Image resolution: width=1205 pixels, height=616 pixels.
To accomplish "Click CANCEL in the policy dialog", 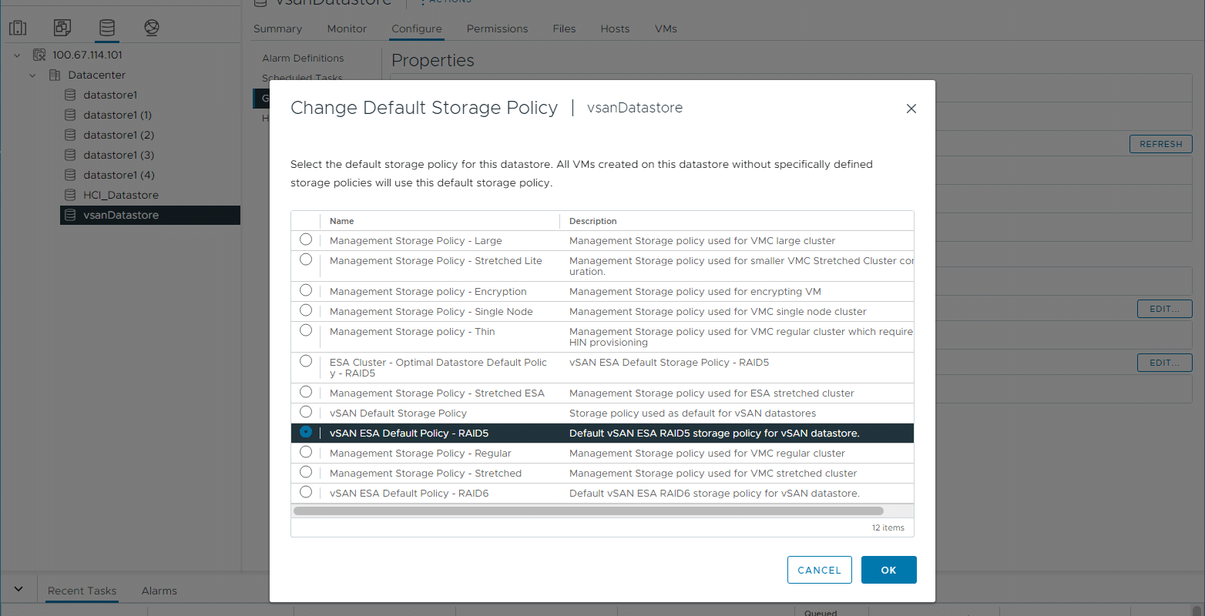I will click(820, 570).
